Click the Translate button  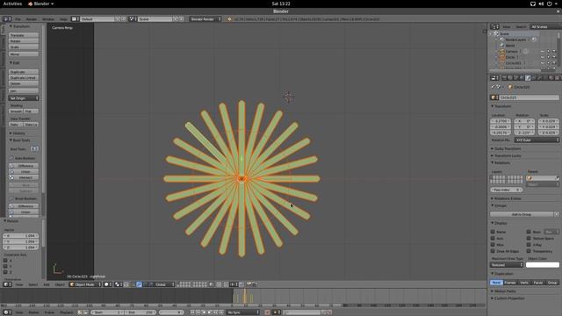point(24,35)
